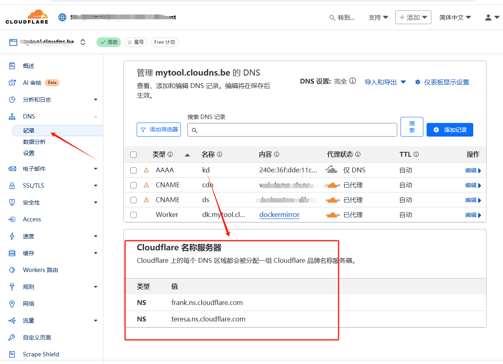
Task: Open the 支持 support dropdown
Action: [378, 17]
